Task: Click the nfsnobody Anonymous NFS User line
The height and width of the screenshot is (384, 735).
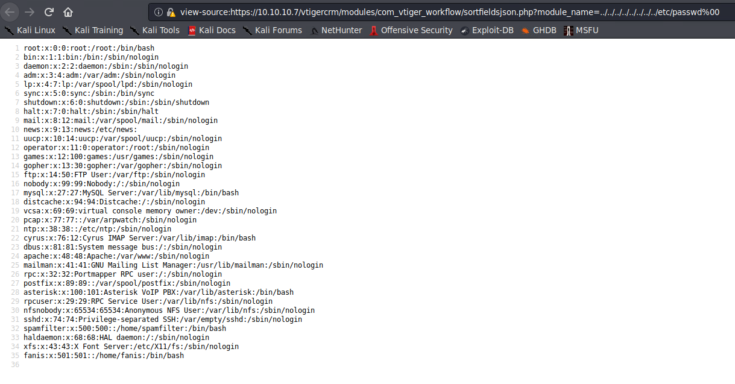Action: pos(169,310)
